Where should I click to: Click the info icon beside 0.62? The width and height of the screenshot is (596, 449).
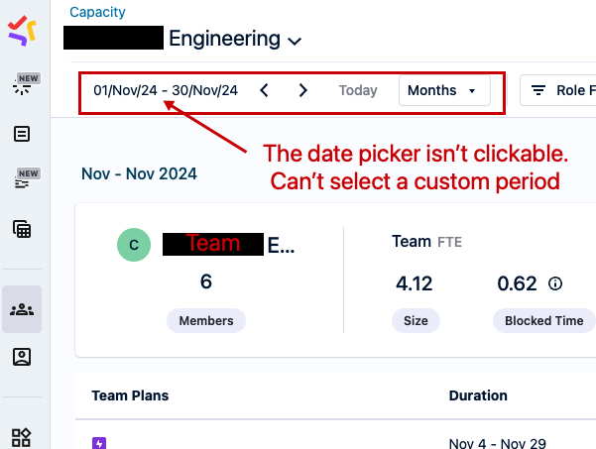(555, 283)
